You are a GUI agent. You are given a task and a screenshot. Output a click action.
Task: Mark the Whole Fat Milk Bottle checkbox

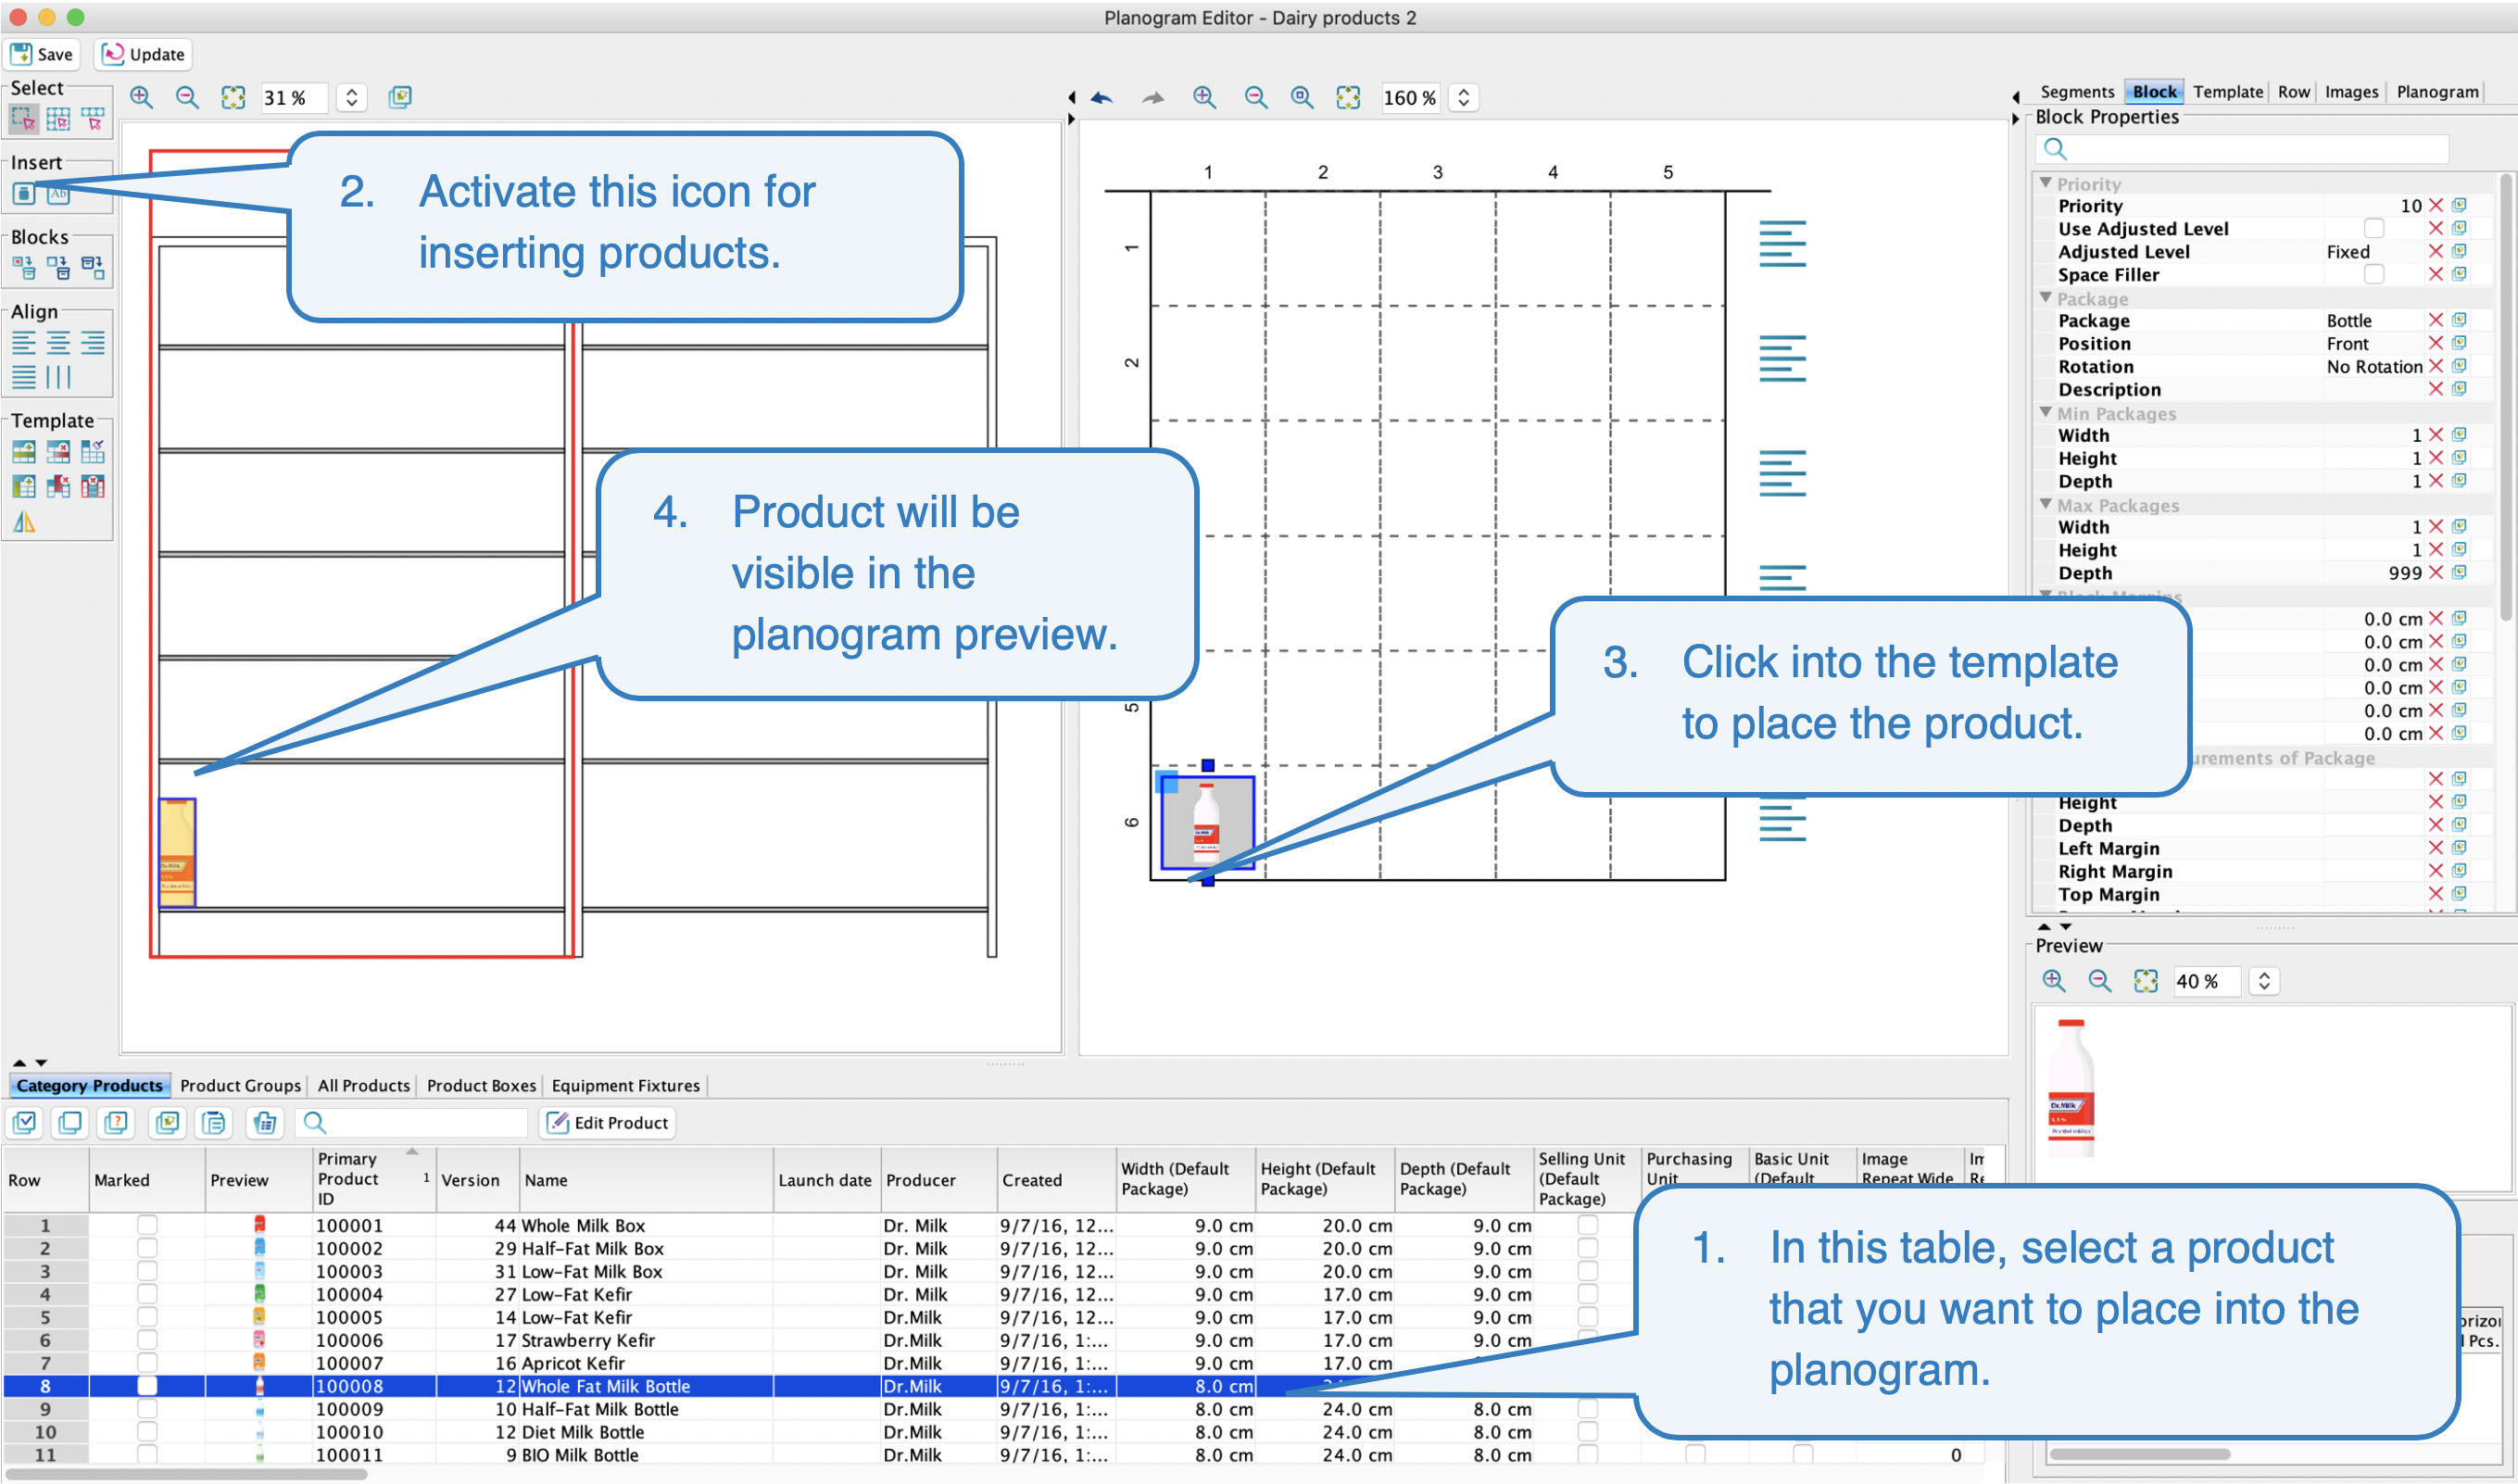[x=147, y=1386]
